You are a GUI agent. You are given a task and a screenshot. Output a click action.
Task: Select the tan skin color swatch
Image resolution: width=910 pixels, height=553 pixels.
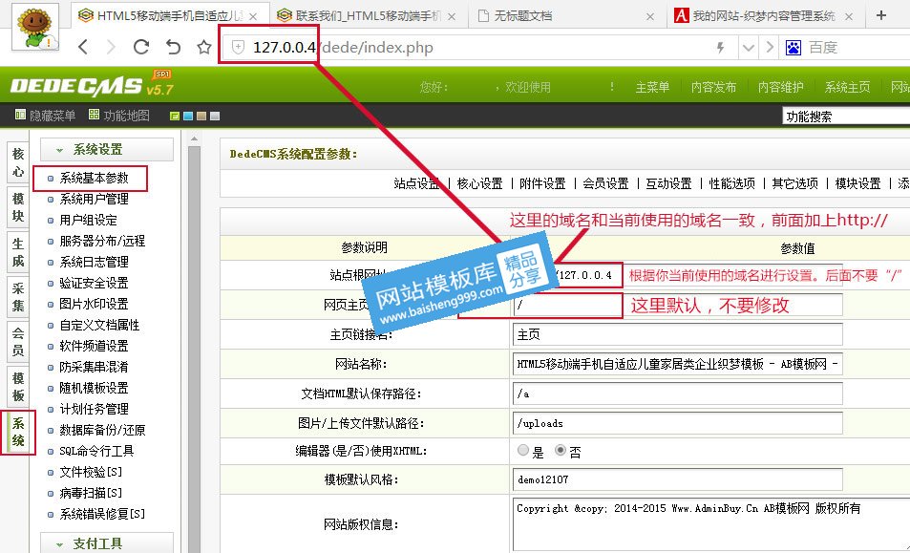(x=201, y=117)
